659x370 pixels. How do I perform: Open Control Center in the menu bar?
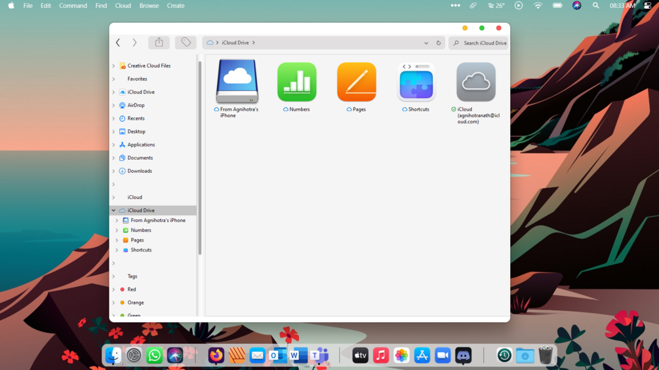point(647,5)
